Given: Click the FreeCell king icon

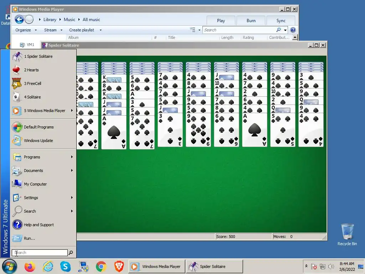Looking at the screenshot, I should coord(16,83).
